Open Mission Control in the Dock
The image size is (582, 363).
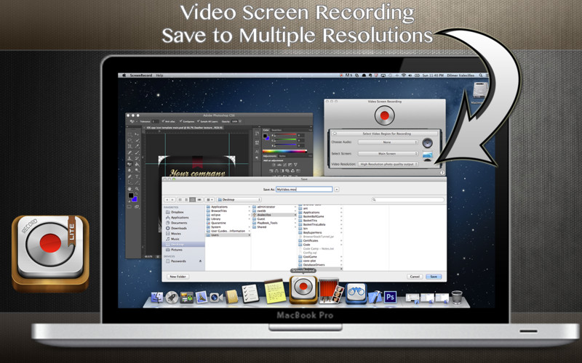click(x=186, y=298)
